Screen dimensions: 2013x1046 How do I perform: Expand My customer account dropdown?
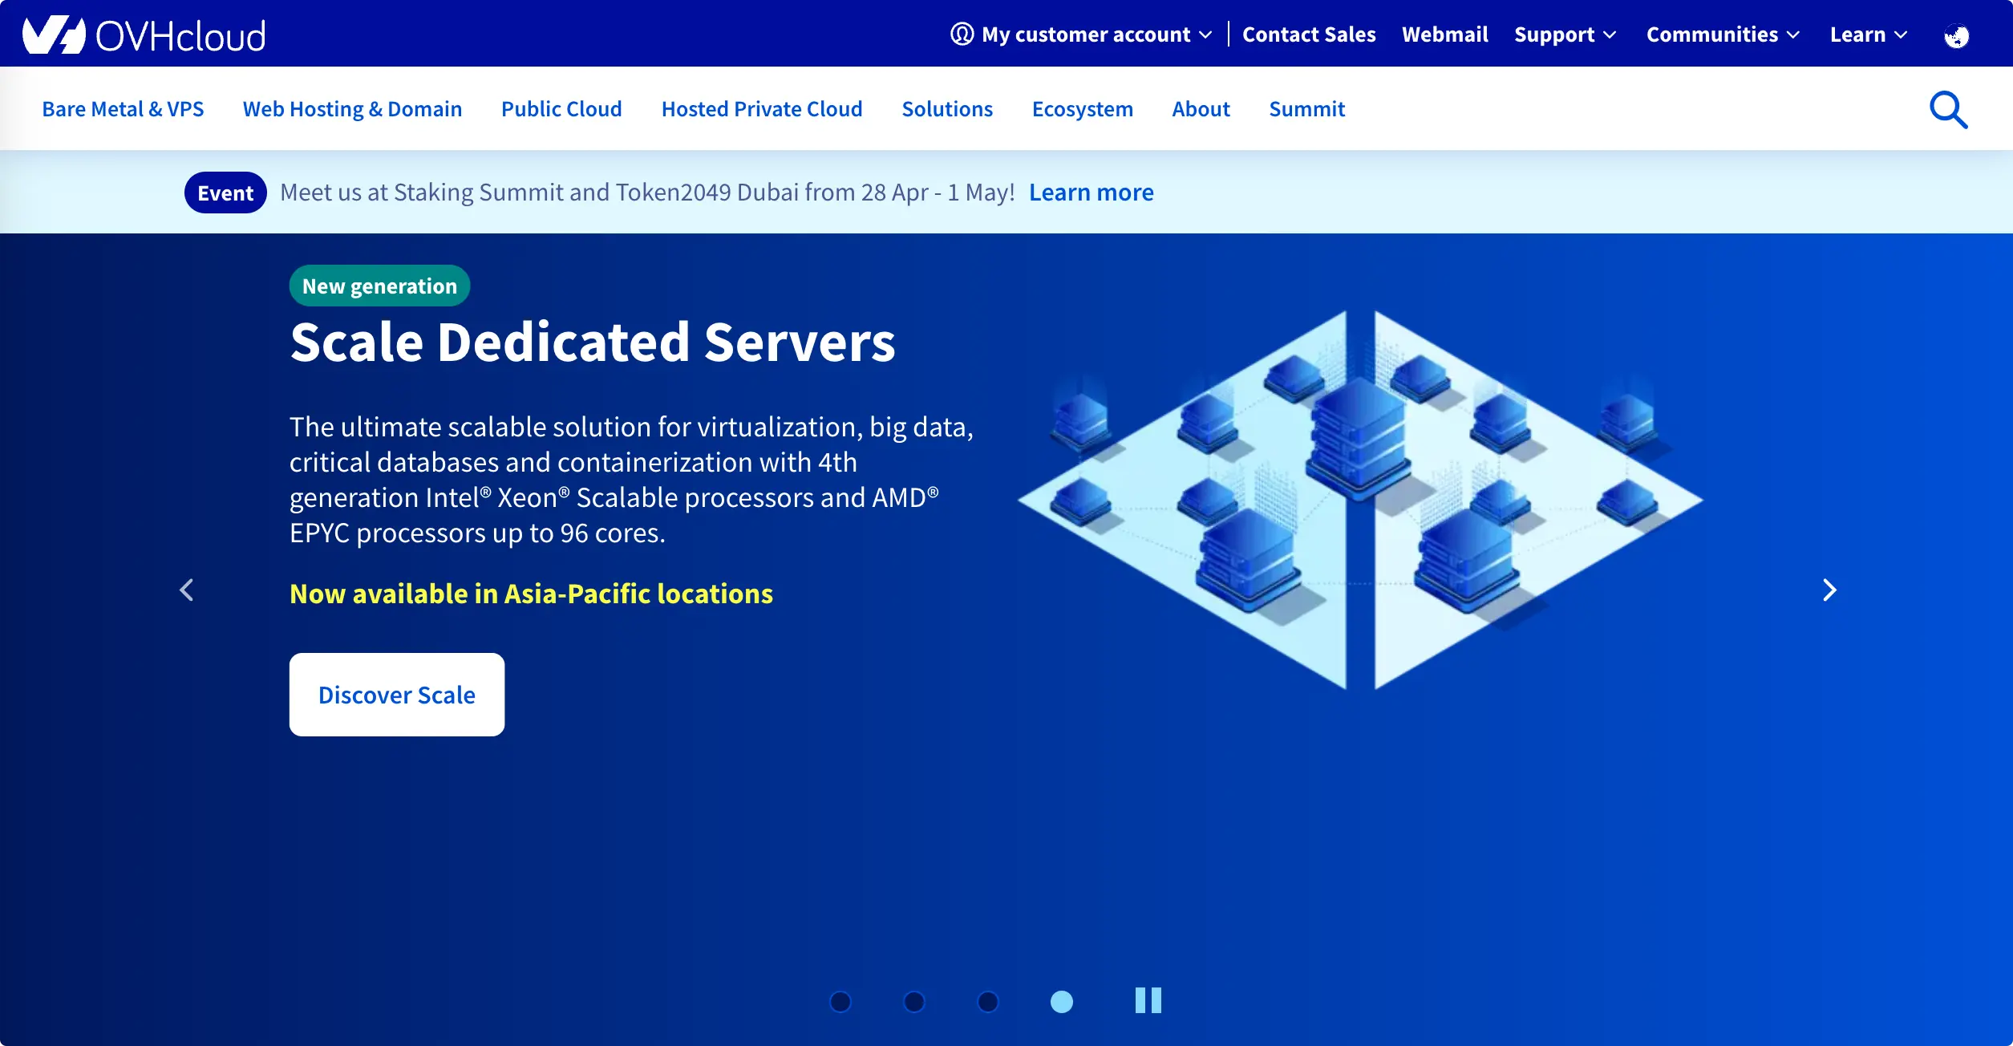pyautogui.click(x=1081, y=34)
